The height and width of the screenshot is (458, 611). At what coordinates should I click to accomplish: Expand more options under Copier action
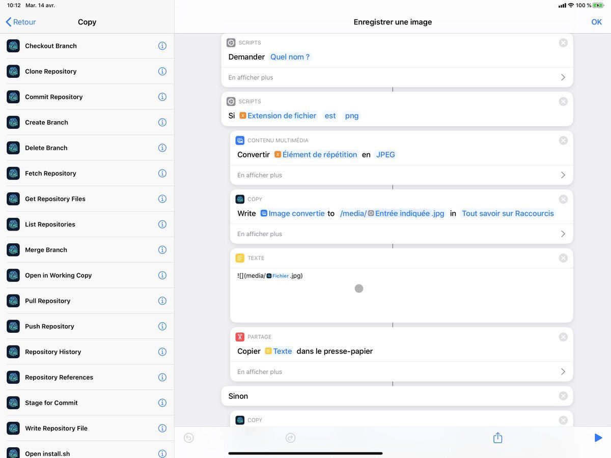(401, 372)
